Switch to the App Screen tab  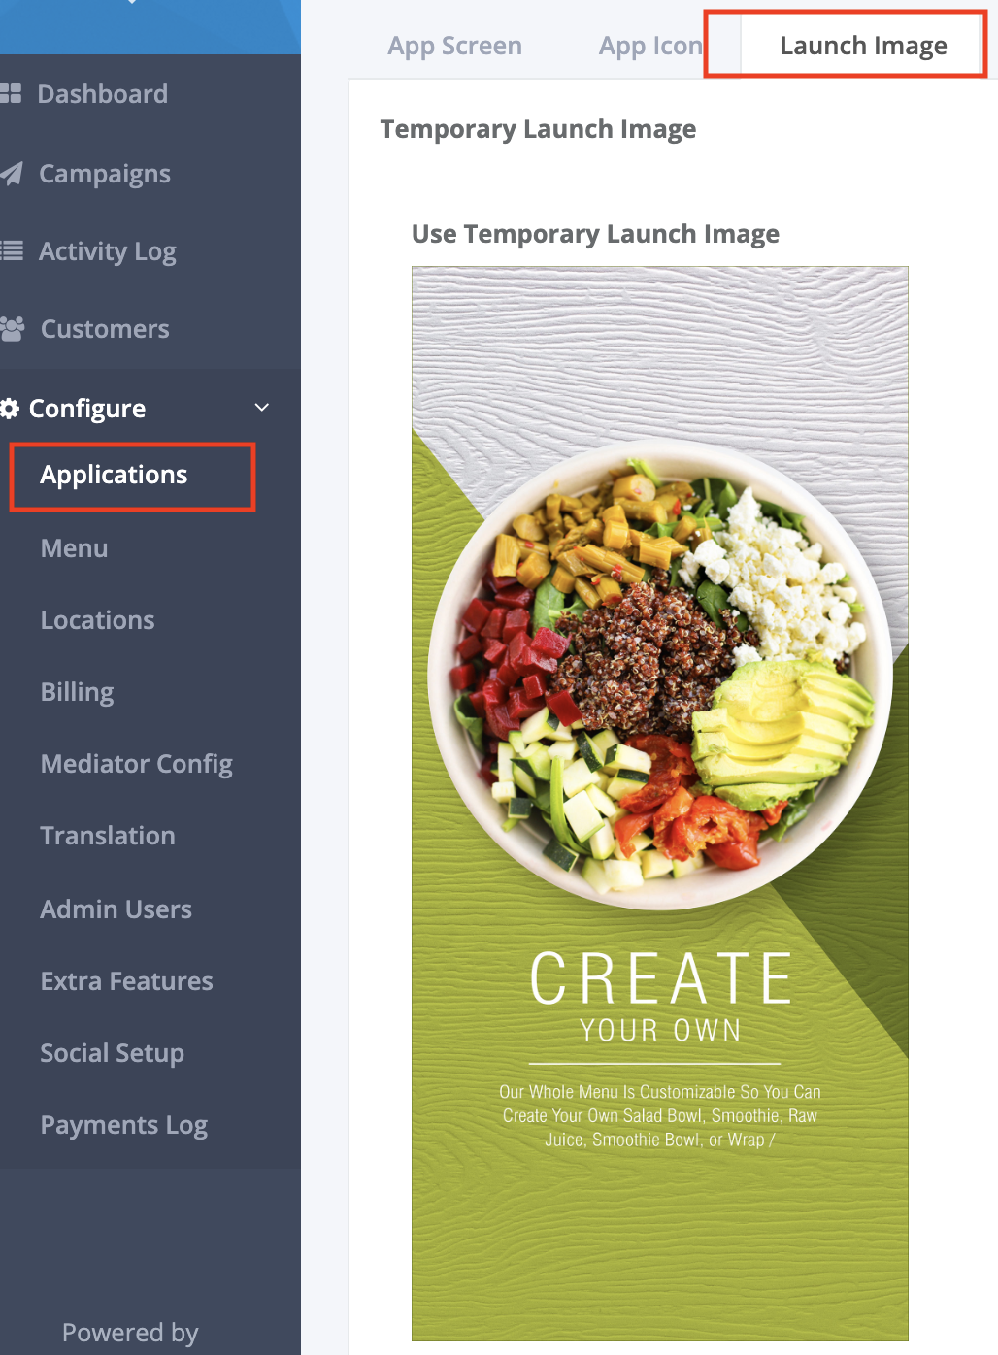pos(454,46)
